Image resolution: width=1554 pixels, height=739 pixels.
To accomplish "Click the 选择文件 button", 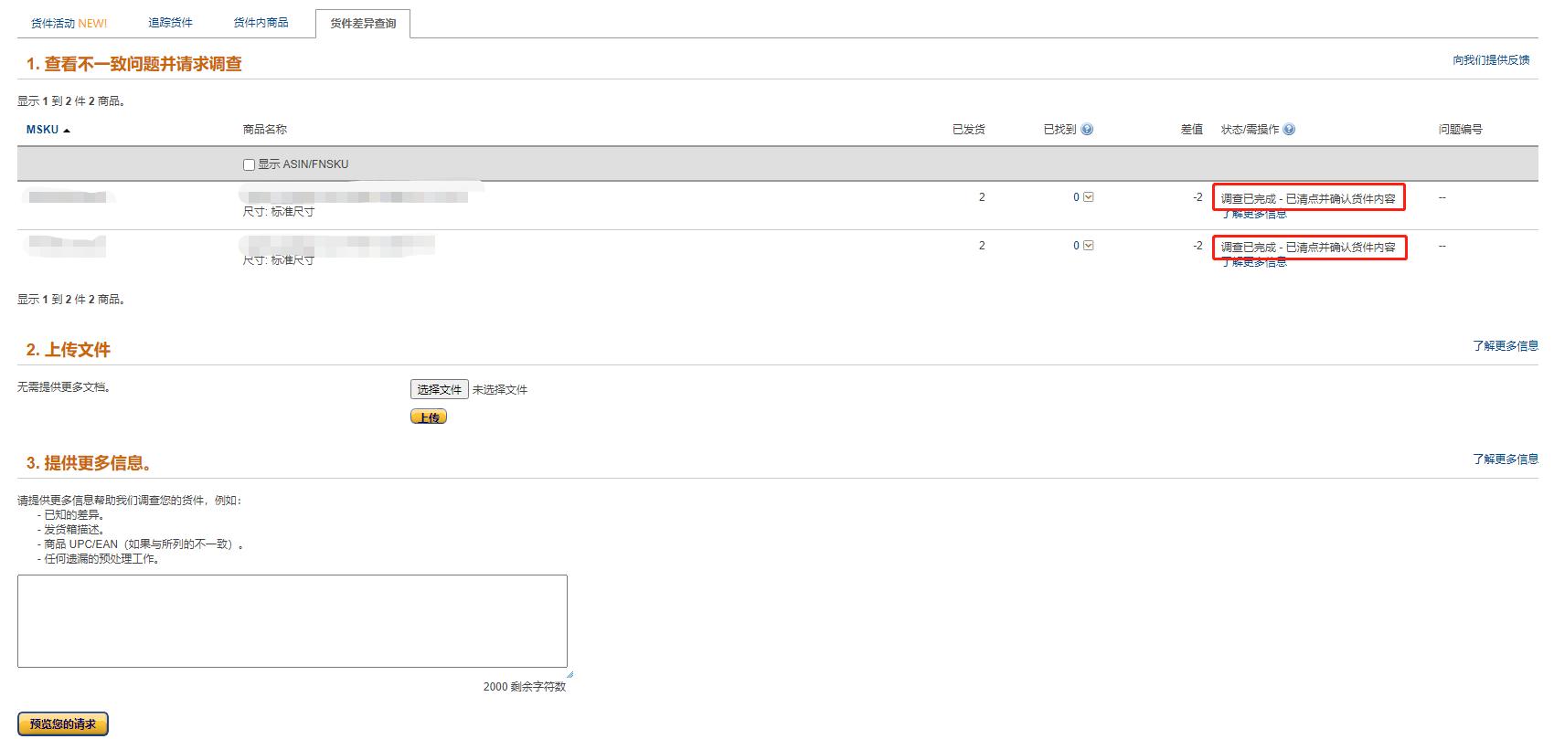I will tap(440, 389).
